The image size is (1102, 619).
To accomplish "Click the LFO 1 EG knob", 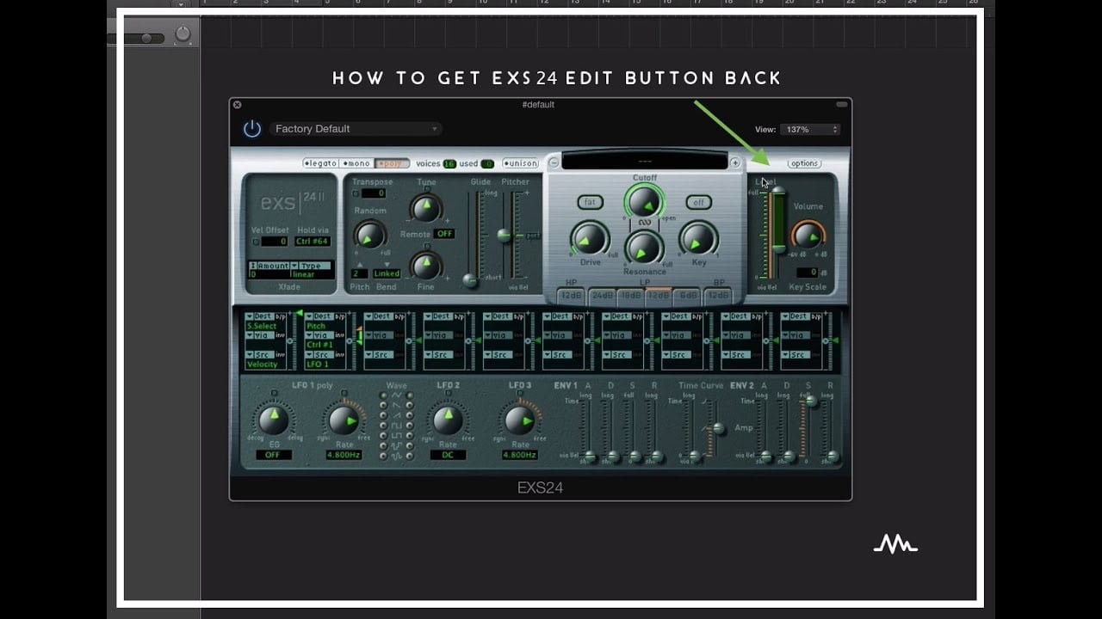I will 274,420.
